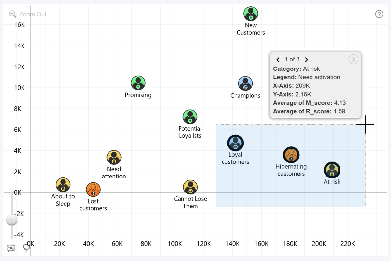Click the About to Sleep marker
The image size is (391, 261).
coord(63,184)
